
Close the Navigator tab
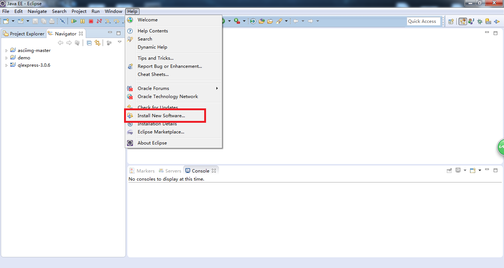pyautogui.click(x=81, y=34)
